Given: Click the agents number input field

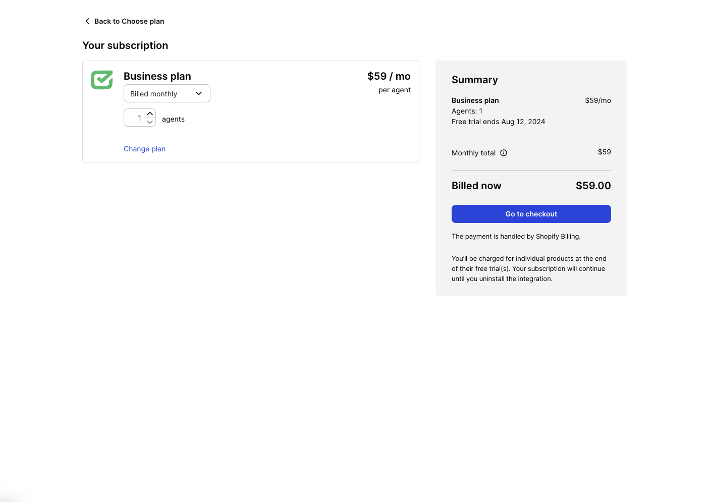Looking at the screenshot, I should click(134, 118).
